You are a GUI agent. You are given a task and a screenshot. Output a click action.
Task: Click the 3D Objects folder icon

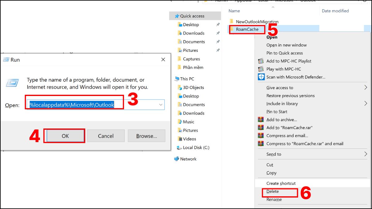[179, 87]
